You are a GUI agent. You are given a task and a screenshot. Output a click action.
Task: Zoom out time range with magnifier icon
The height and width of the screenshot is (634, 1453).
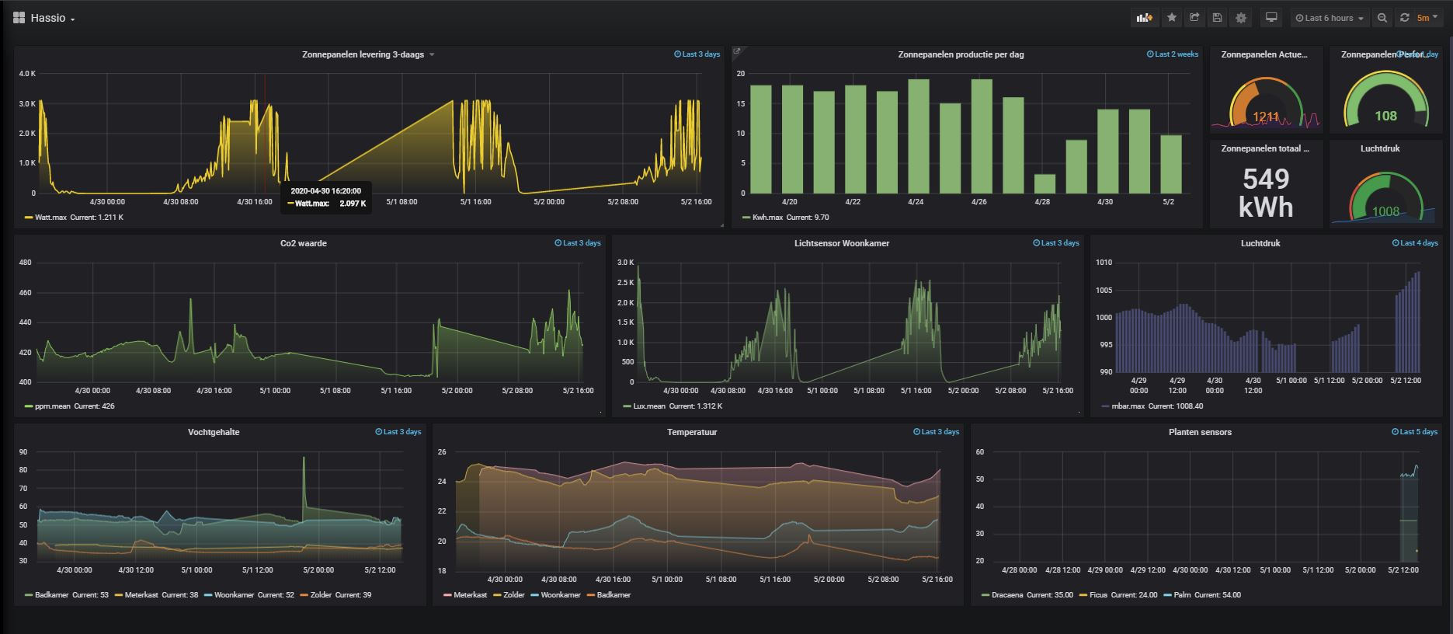pyautogui.click(x=1382, y=18)
